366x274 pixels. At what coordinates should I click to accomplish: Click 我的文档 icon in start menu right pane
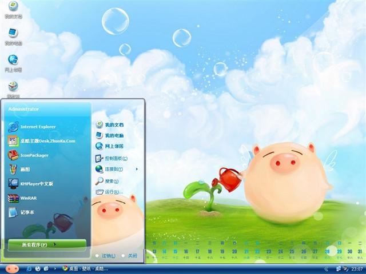coord(99,124)
